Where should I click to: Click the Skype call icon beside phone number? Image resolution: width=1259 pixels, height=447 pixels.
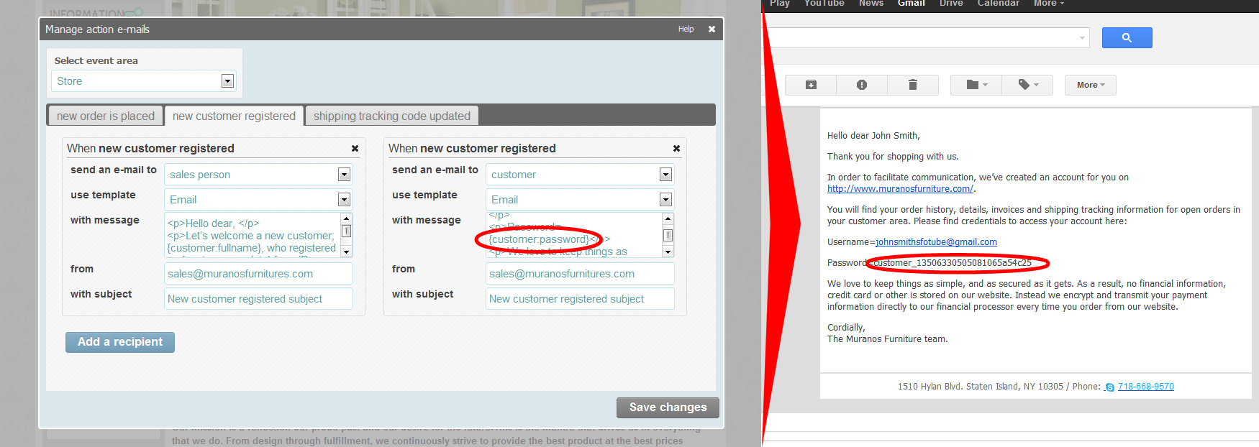click(1109, 387)
